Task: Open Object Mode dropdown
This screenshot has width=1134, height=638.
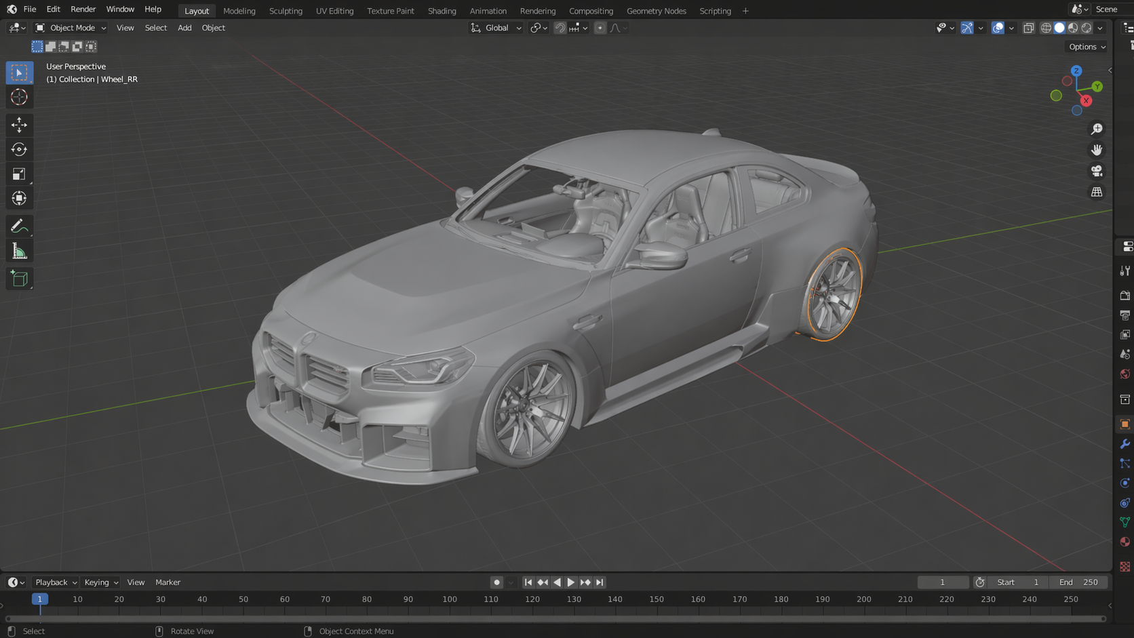Action: pos(72,28)
